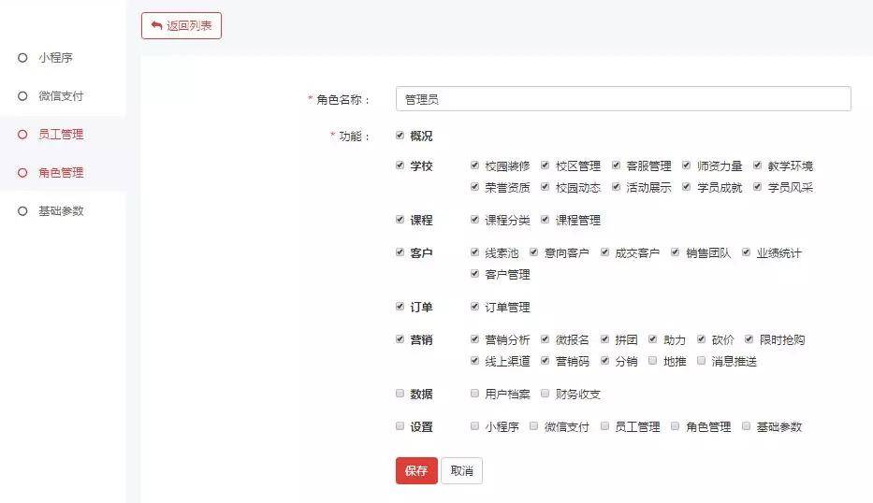873x503 pixels.
Task: Open 基础参数 in the sidebar
Action: pyautogui.click(x=61, y=211)
